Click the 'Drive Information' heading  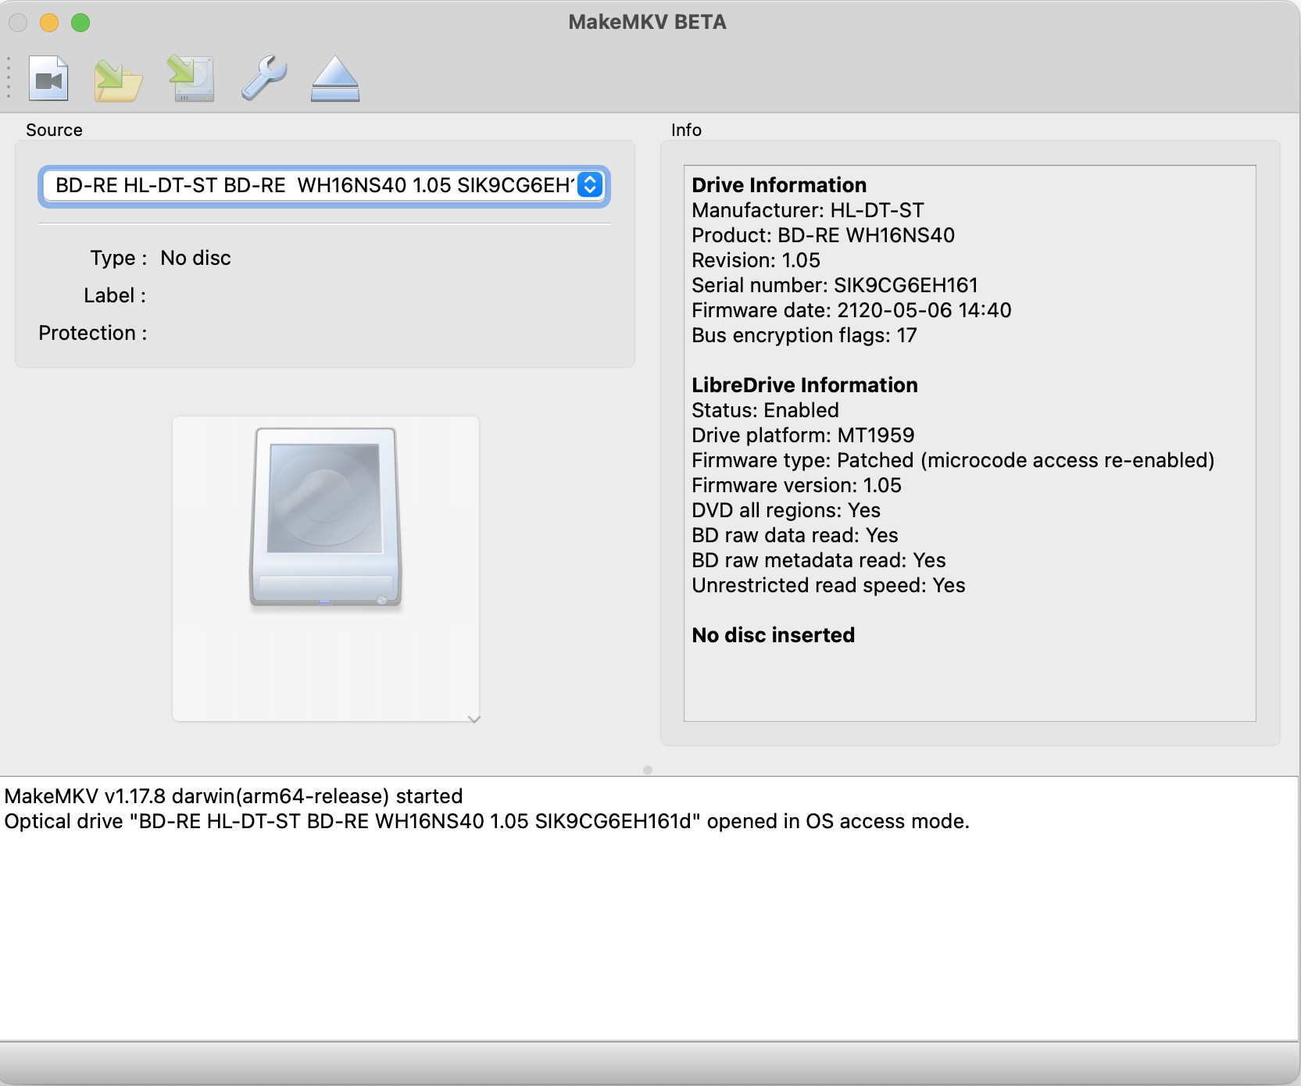pyautogui.click(x=779, y=185)
